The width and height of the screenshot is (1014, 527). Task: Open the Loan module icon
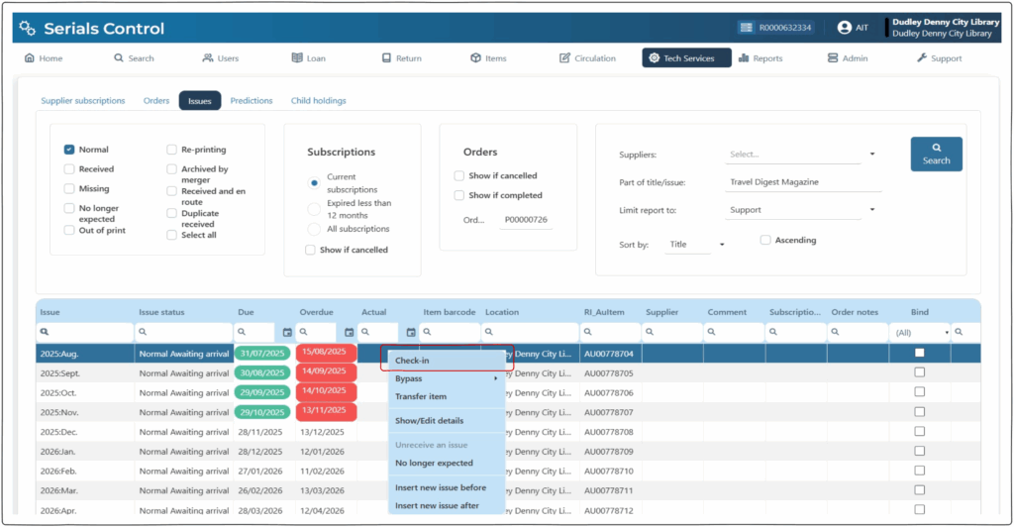297,58
